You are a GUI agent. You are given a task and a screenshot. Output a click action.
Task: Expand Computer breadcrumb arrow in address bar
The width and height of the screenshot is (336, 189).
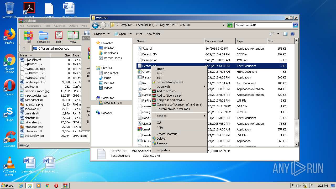point(134,25)
